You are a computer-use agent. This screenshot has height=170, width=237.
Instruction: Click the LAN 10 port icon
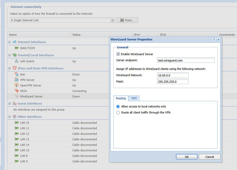tap(17, 123)
